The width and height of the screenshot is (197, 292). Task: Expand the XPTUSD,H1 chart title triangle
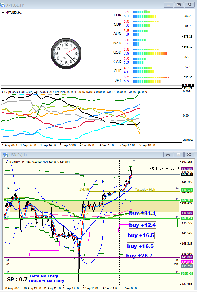pyautogui.click(x=3, y=13)
